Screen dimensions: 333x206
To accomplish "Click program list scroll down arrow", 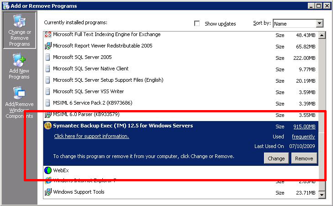I will (322, 194).
